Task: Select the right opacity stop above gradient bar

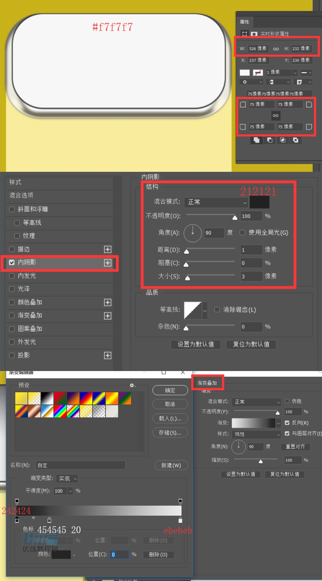Action: click(x=180, y=501)
